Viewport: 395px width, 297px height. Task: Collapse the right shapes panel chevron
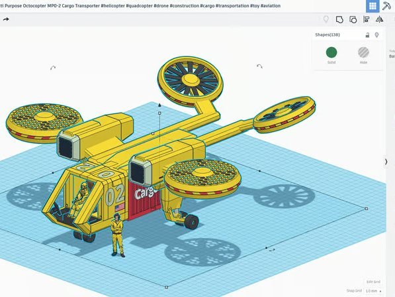click(386, 162)
